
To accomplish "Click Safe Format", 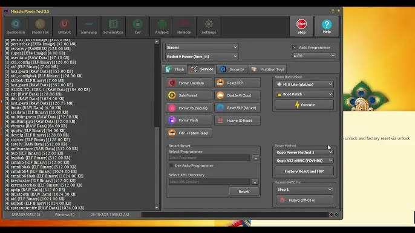I will click(x=189, y=95).
